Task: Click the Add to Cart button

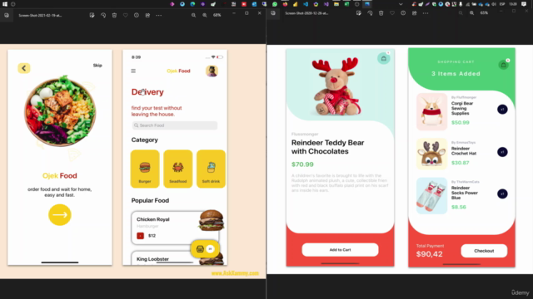Action: tap(340, 249)
